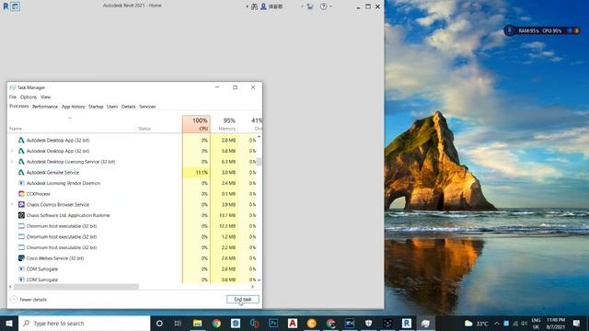Switch to the Details tab

click(x=128, y=107)
